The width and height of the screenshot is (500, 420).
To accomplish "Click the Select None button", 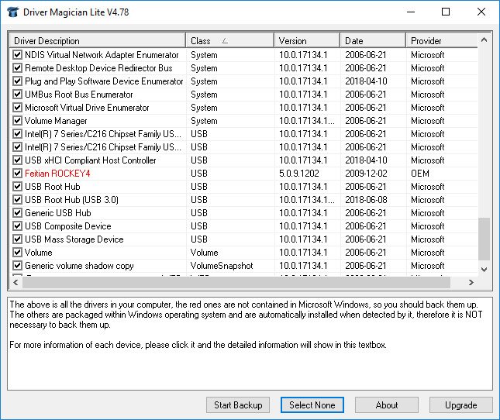I will [x=312, y=405].
